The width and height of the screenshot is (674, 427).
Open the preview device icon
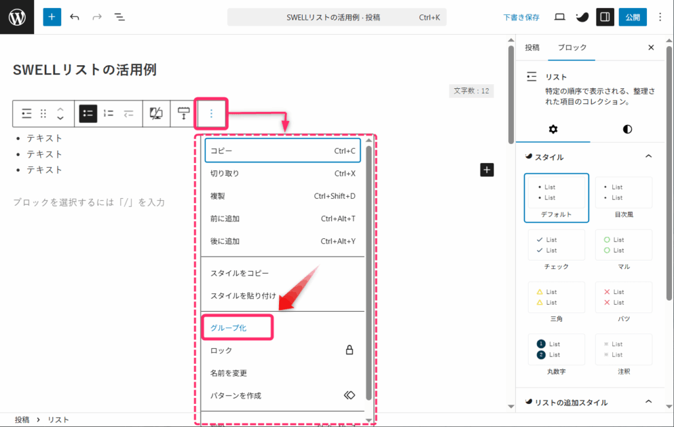tap(559, 17)
